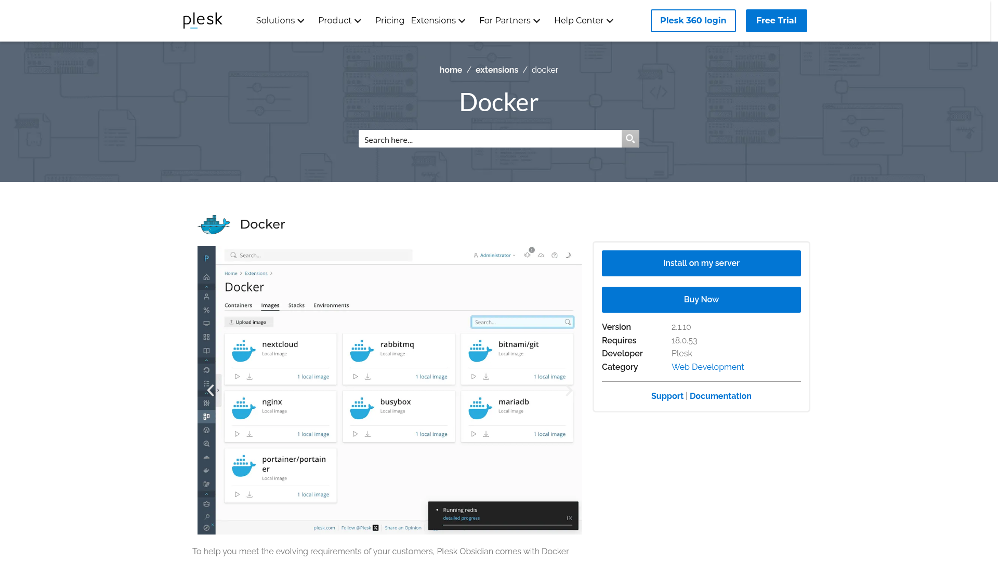The image size is (998, 561).
Task: Click 'detailed progress' in Running redis toast
Action: [461, 518]
